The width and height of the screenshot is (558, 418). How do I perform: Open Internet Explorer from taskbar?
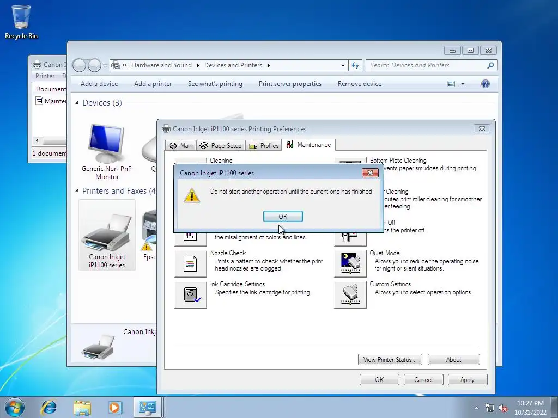[x=48, y=407]
